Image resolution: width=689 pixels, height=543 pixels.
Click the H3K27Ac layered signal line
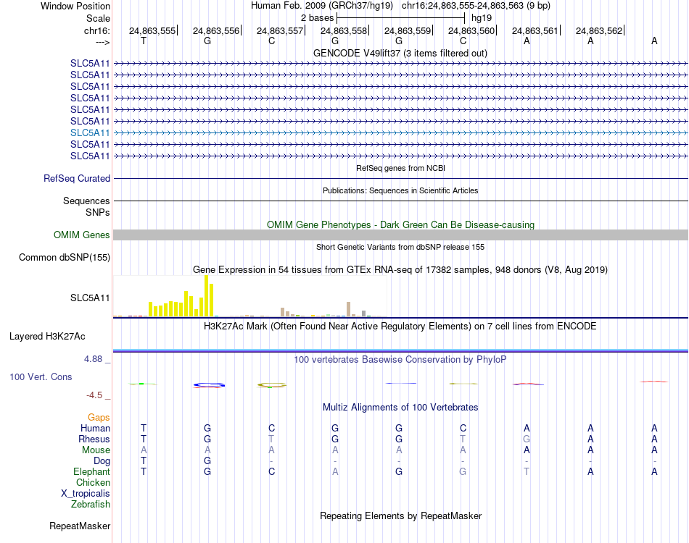pos(400,350)
